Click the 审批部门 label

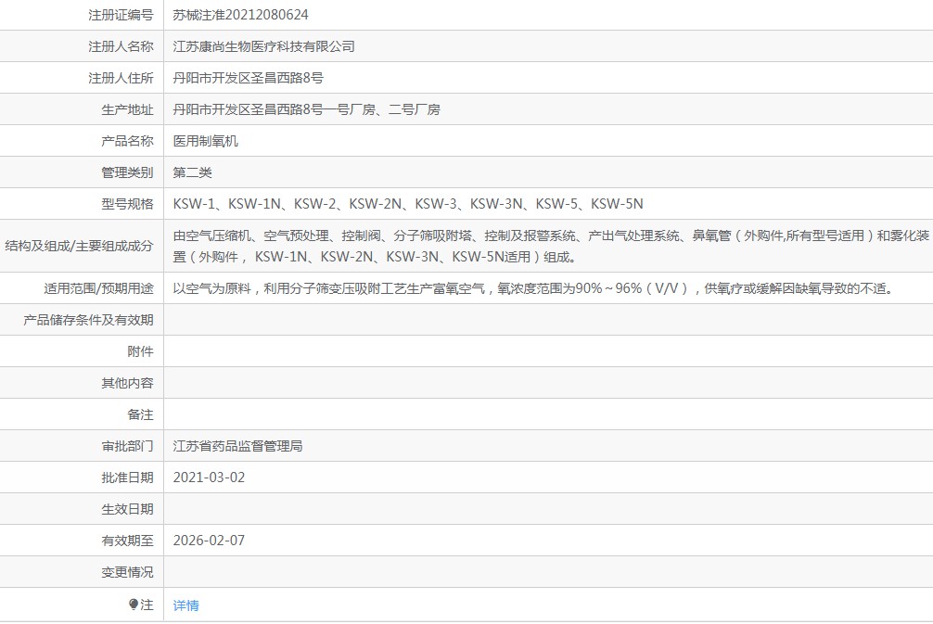pyautogui.click(x=127, y=446)
